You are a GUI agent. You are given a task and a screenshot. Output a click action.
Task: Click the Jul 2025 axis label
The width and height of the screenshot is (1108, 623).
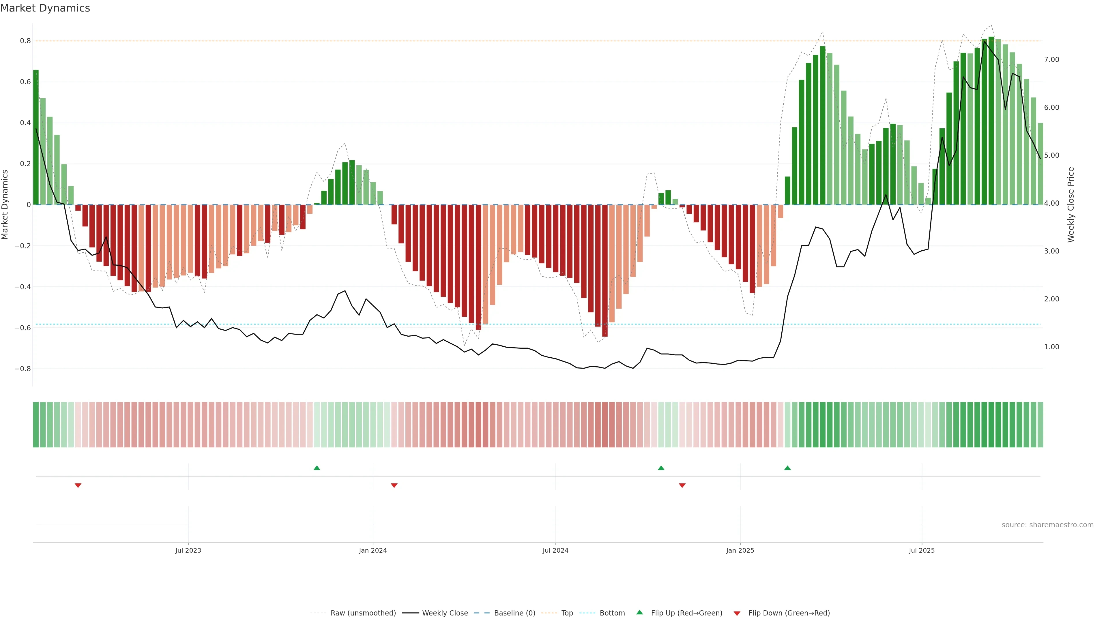tap(922, 550)
